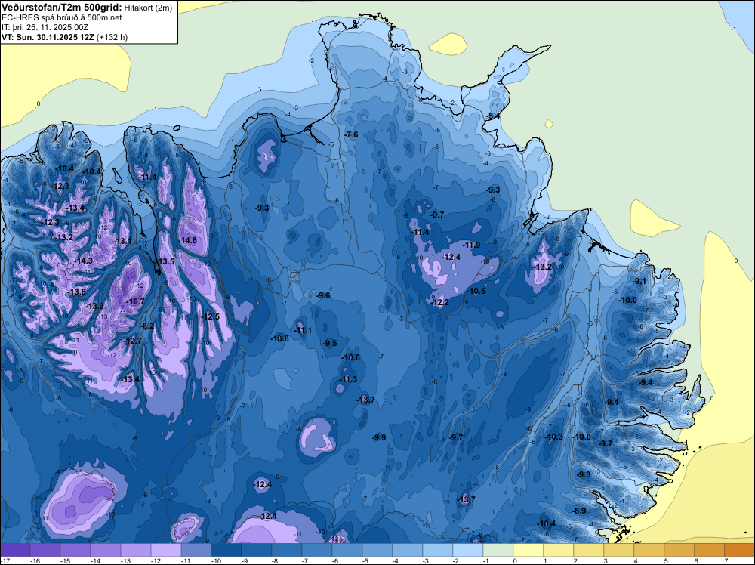Select the -13.1 temperature label

[x=122, y=241]
